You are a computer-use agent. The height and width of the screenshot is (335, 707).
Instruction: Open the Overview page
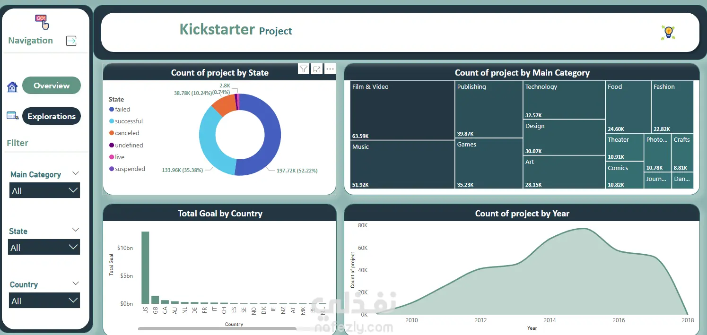[52, 86]
